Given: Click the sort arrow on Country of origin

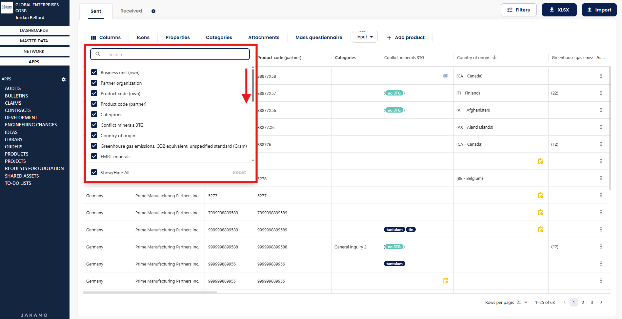Looking at the screenshot, I should pos(494,58).
